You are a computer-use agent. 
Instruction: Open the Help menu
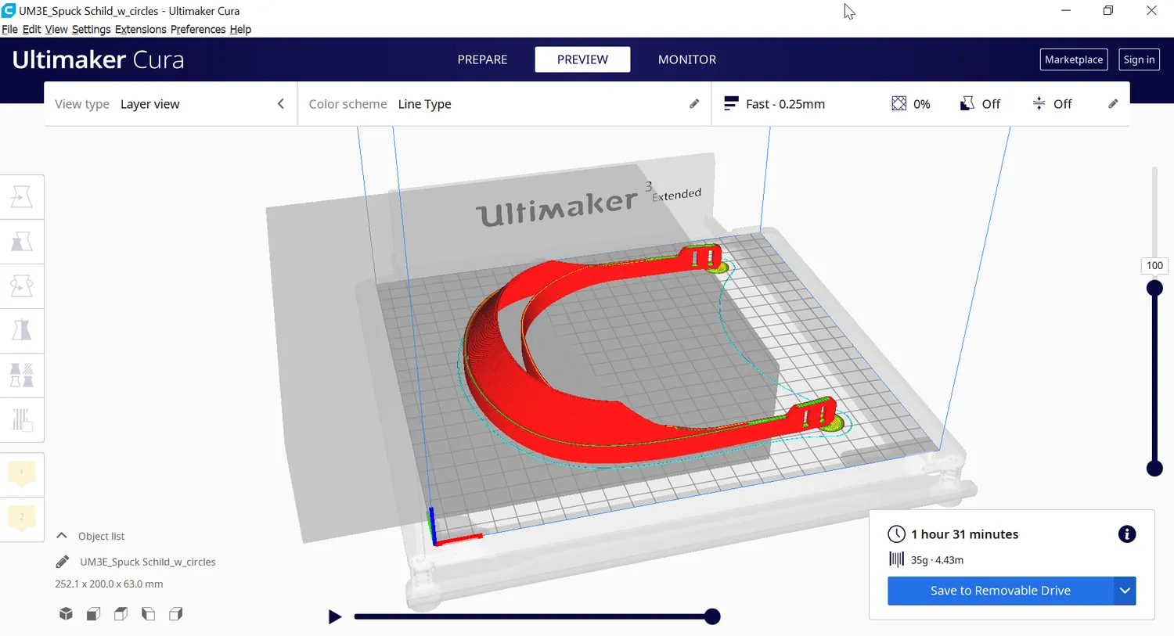coord(240,30)
